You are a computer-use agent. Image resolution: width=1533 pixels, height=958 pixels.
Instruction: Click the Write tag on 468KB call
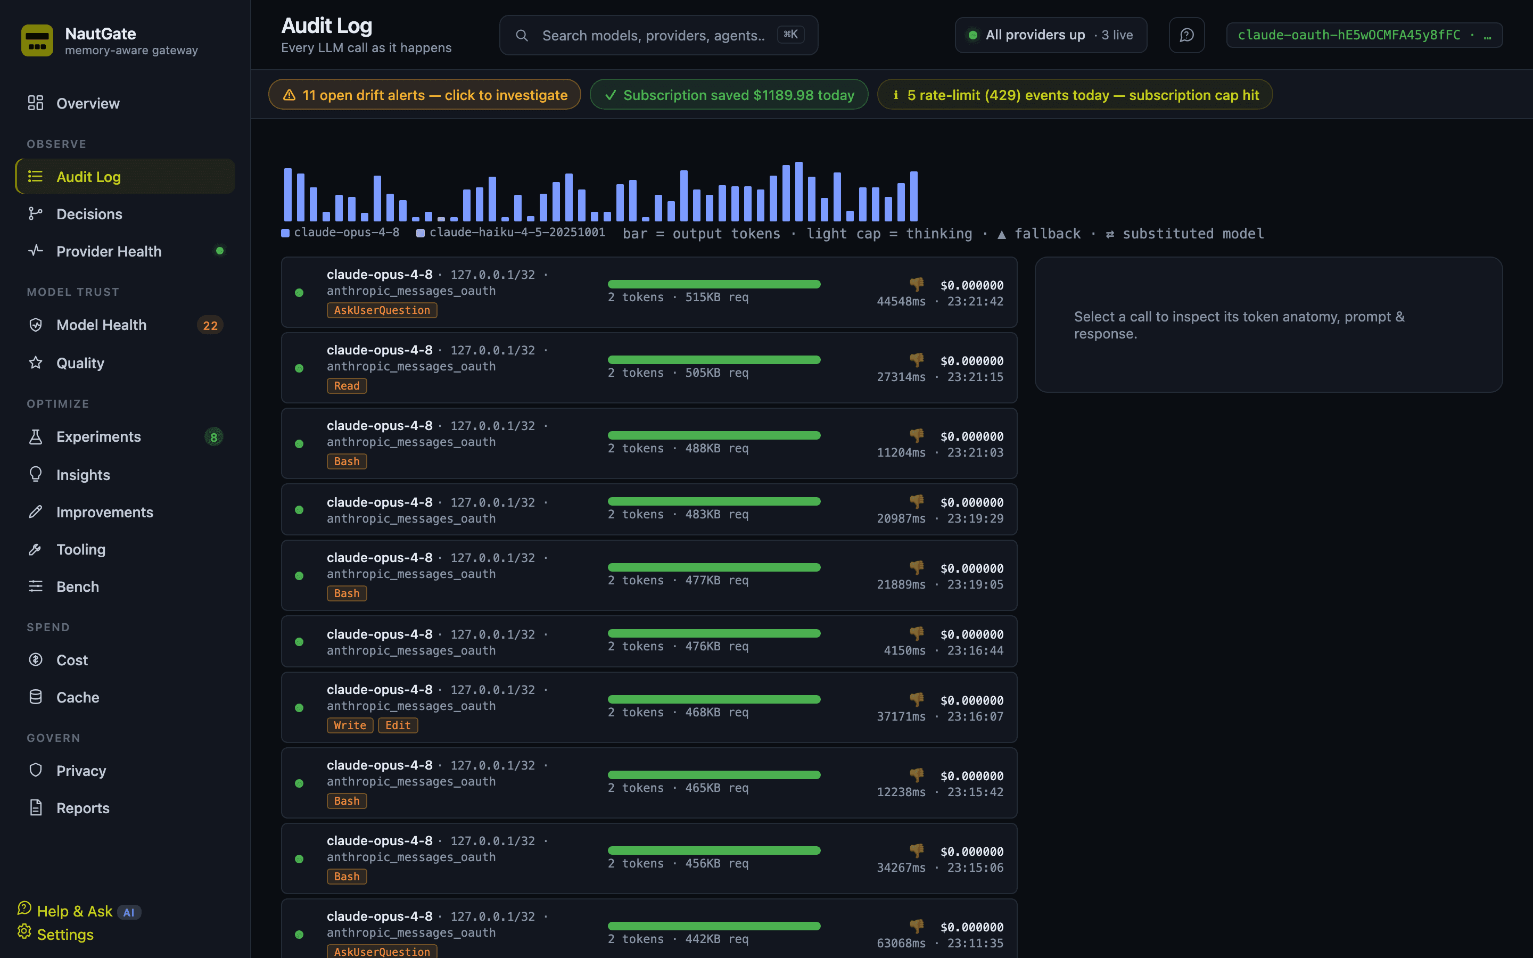click(350, 725)
